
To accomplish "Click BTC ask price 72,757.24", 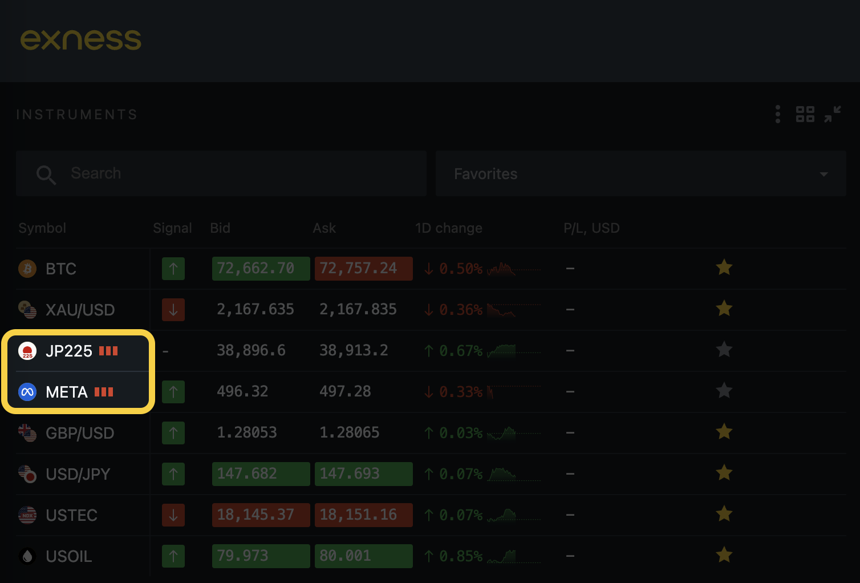I will (x=364, y=268).
